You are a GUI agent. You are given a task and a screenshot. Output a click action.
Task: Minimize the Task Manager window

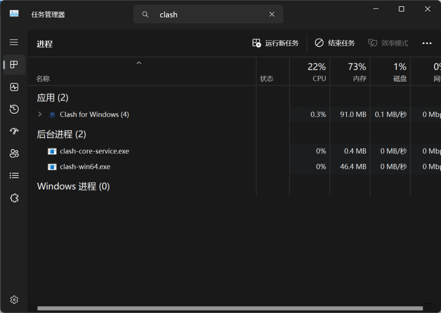click(376, 9)
